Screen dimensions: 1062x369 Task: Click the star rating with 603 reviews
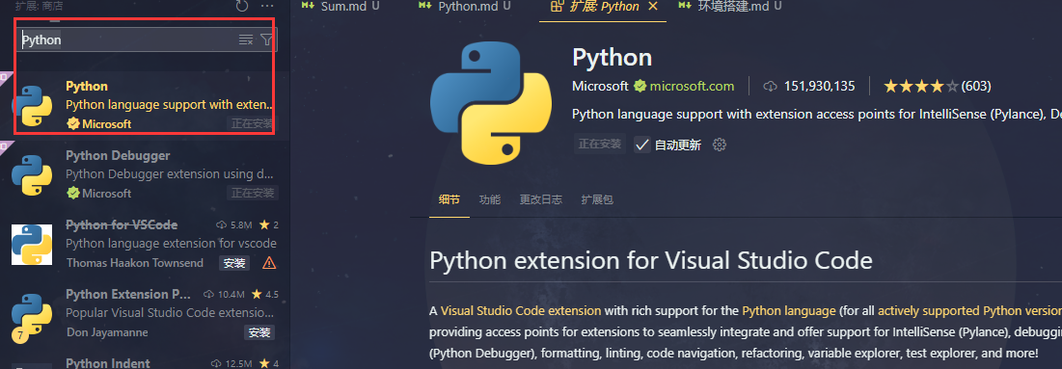click(938, 86)
